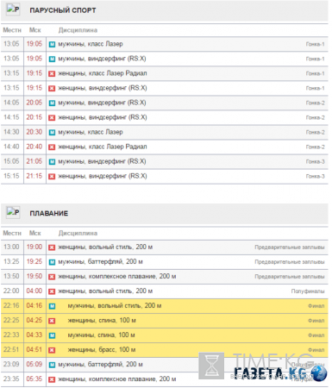Click women's icon in the 23:35 row
Viewport: 332px width, 388px height.
pos(52,379)
